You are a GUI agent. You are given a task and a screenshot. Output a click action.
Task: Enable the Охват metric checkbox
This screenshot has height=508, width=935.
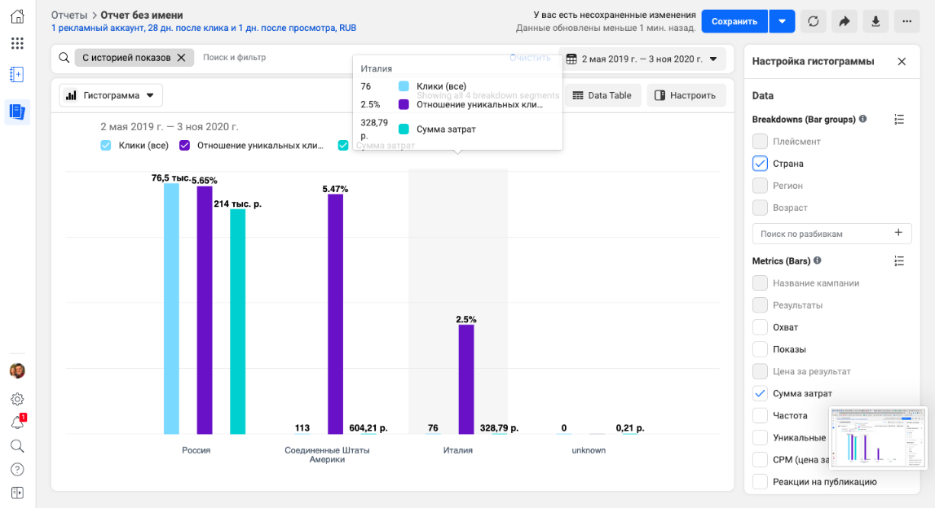click(x=760, y=327)
